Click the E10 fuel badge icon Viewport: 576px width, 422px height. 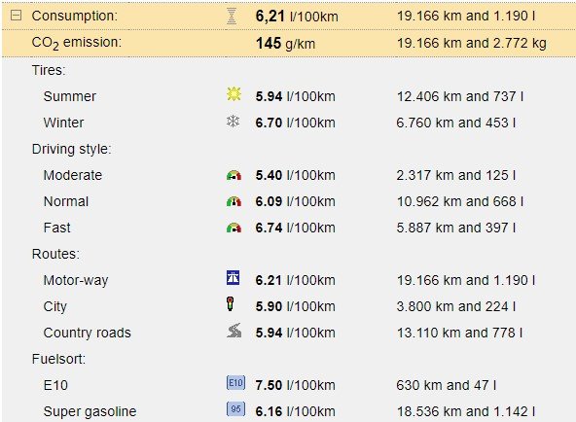pos(235,383)
